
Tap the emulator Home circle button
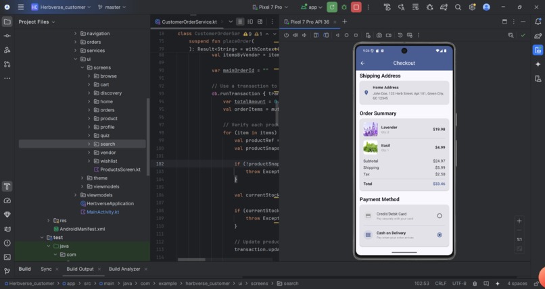(x=346, y=35)
